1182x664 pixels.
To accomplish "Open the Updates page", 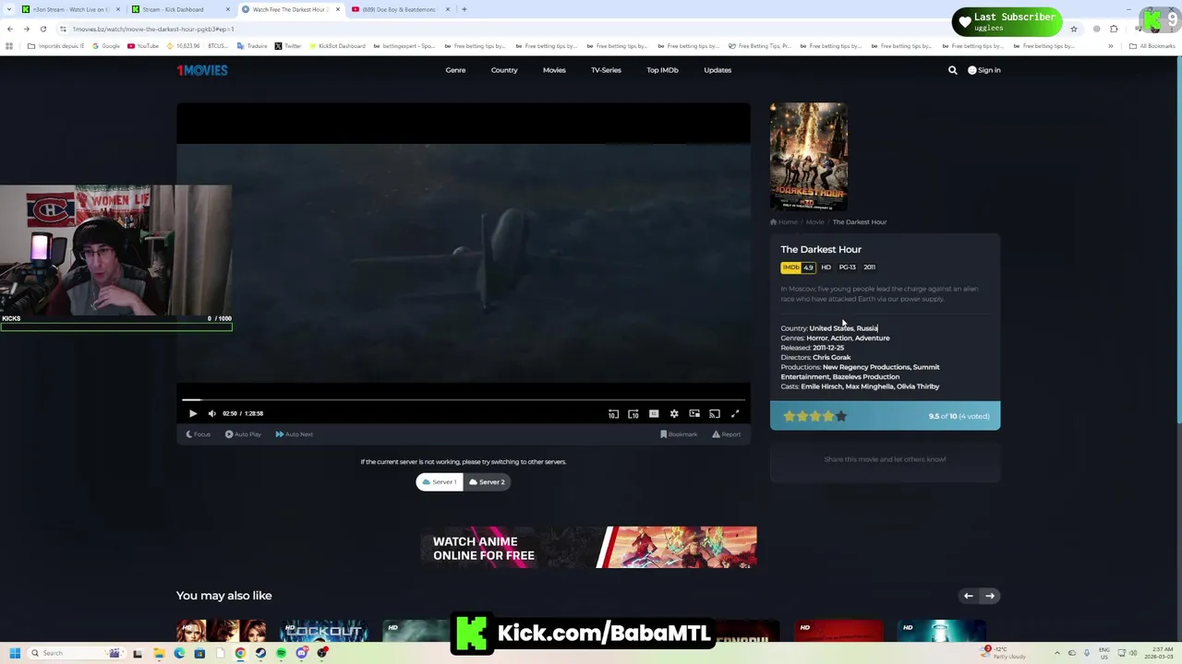I will tap(718, 70).
